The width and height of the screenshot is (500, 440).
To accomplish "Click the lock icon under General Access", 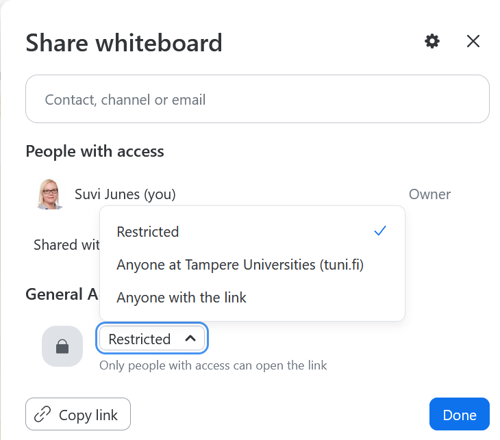I will [62, 347].
